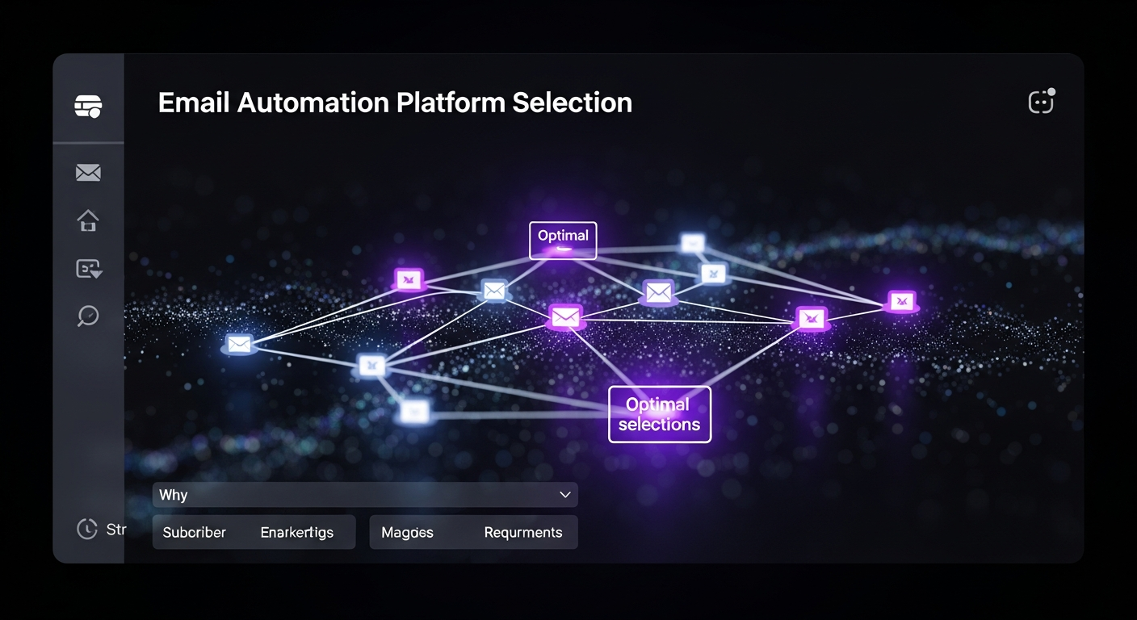Click the app logo icon atop the sidebar

point(88,106)
